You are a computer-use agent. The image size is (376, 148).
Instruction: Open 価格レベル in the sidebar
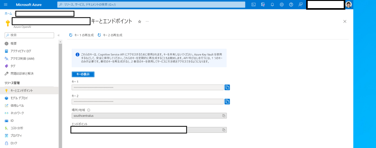pyautogui.click(x=29, y=105)
